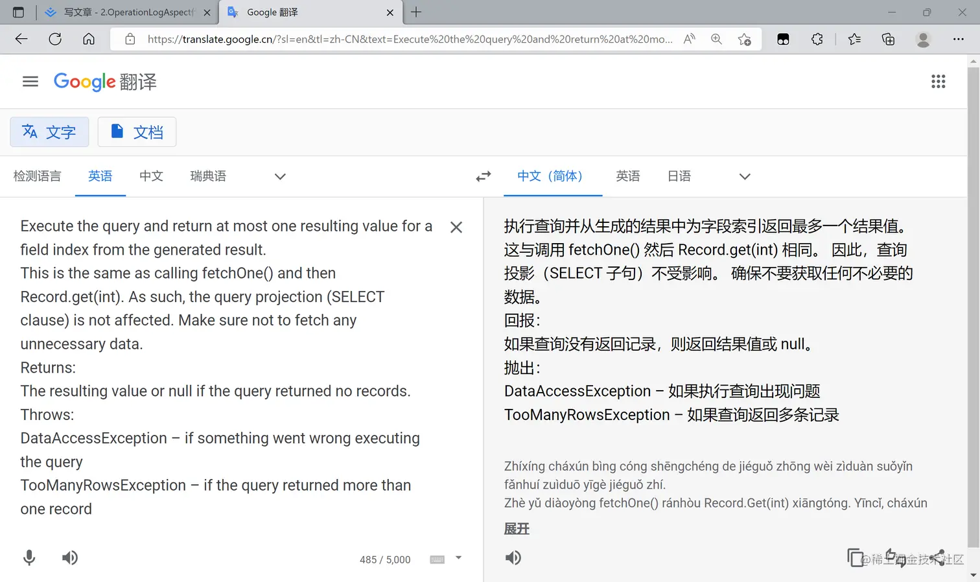Switch to 文档 document translation
The height and width of the screenshot is (582, 980).
point(137,132)
